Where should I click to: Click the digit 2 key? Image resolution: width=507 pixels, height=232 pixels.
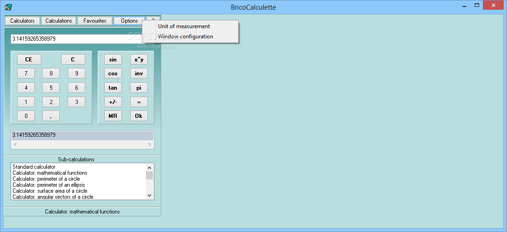pyautogui.click(x=51, y=102)
